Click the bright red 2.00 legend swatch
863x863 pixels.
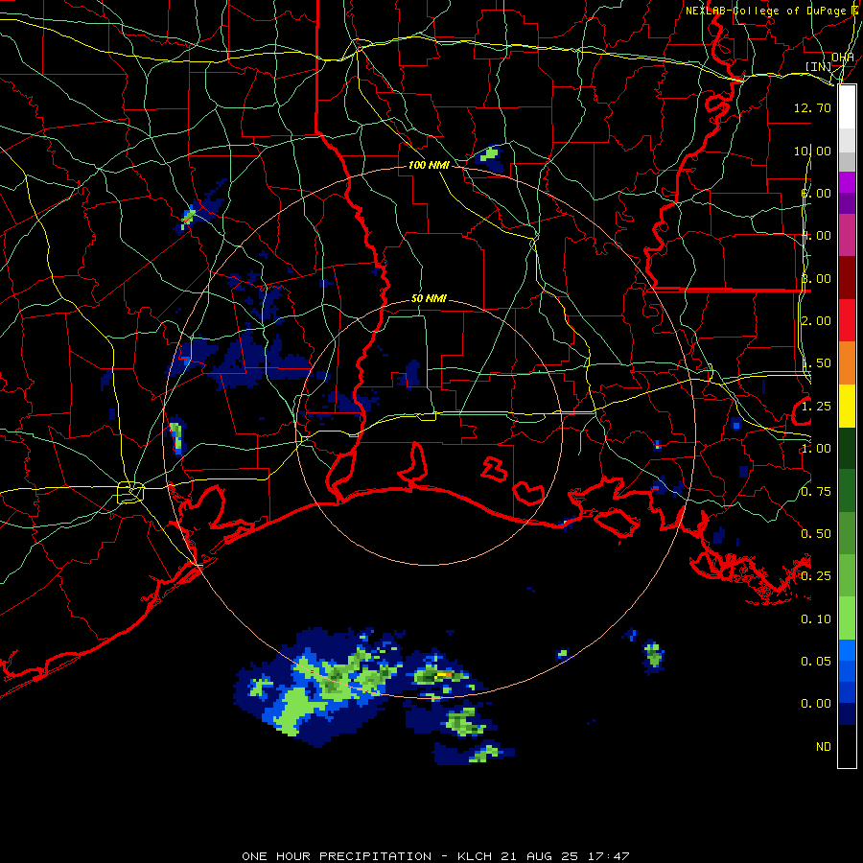point(847,320)
